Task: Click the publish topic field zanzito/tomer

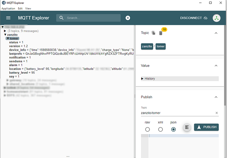Action: coord(178,113)
